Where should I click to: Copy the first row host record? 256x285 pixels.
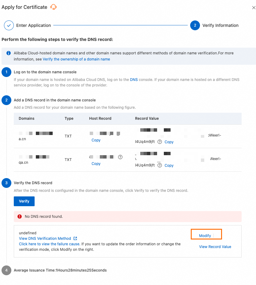pos(96,140)
